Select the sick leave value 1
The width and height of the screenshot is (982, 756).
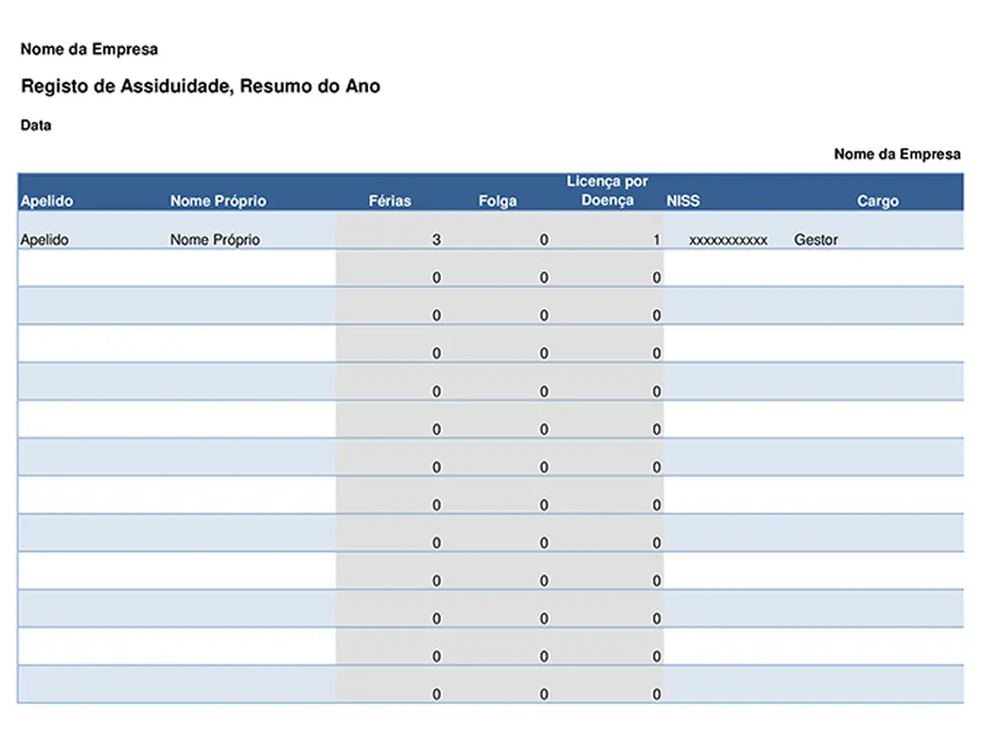pos(655,239)
